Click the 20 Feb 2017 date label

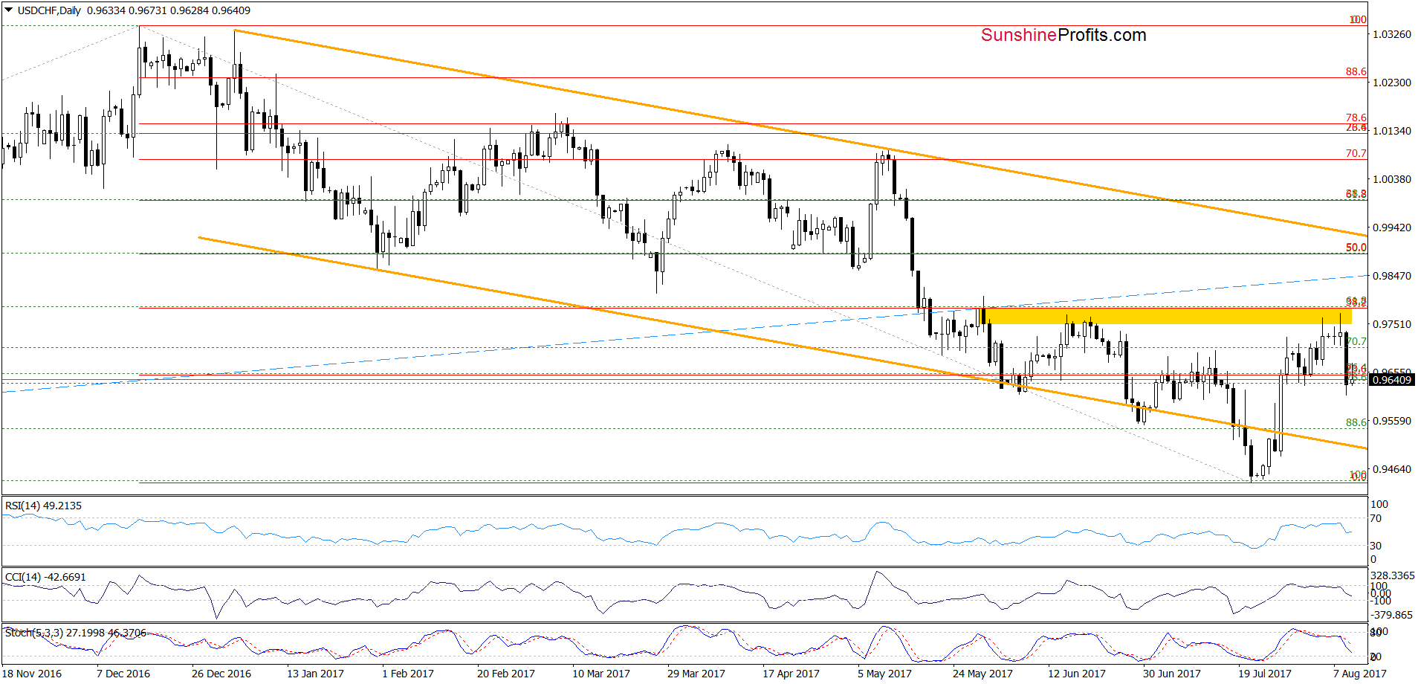pyautogui.click(x=506, y=674)
